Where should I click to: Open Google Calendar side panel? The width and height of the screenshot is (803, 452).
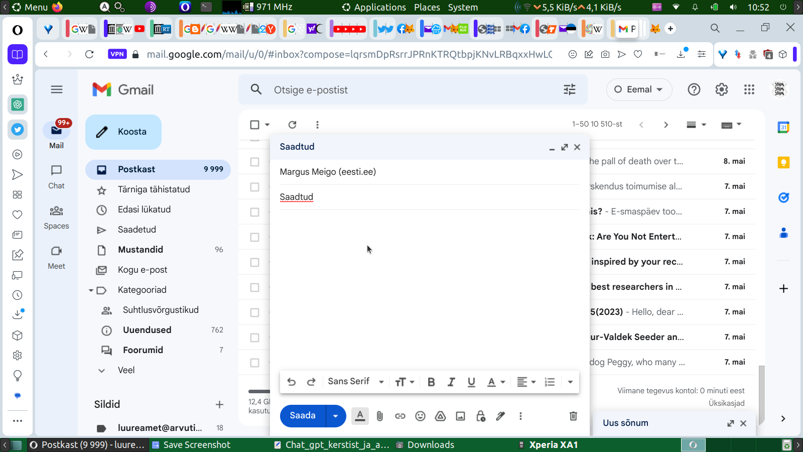pyautogui.click(x=783, y=128)
